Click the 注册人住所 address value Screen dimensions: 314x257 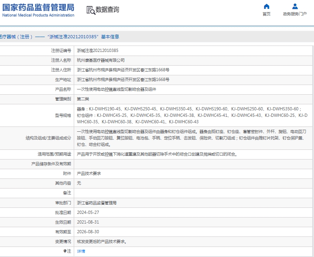[123, 70]
